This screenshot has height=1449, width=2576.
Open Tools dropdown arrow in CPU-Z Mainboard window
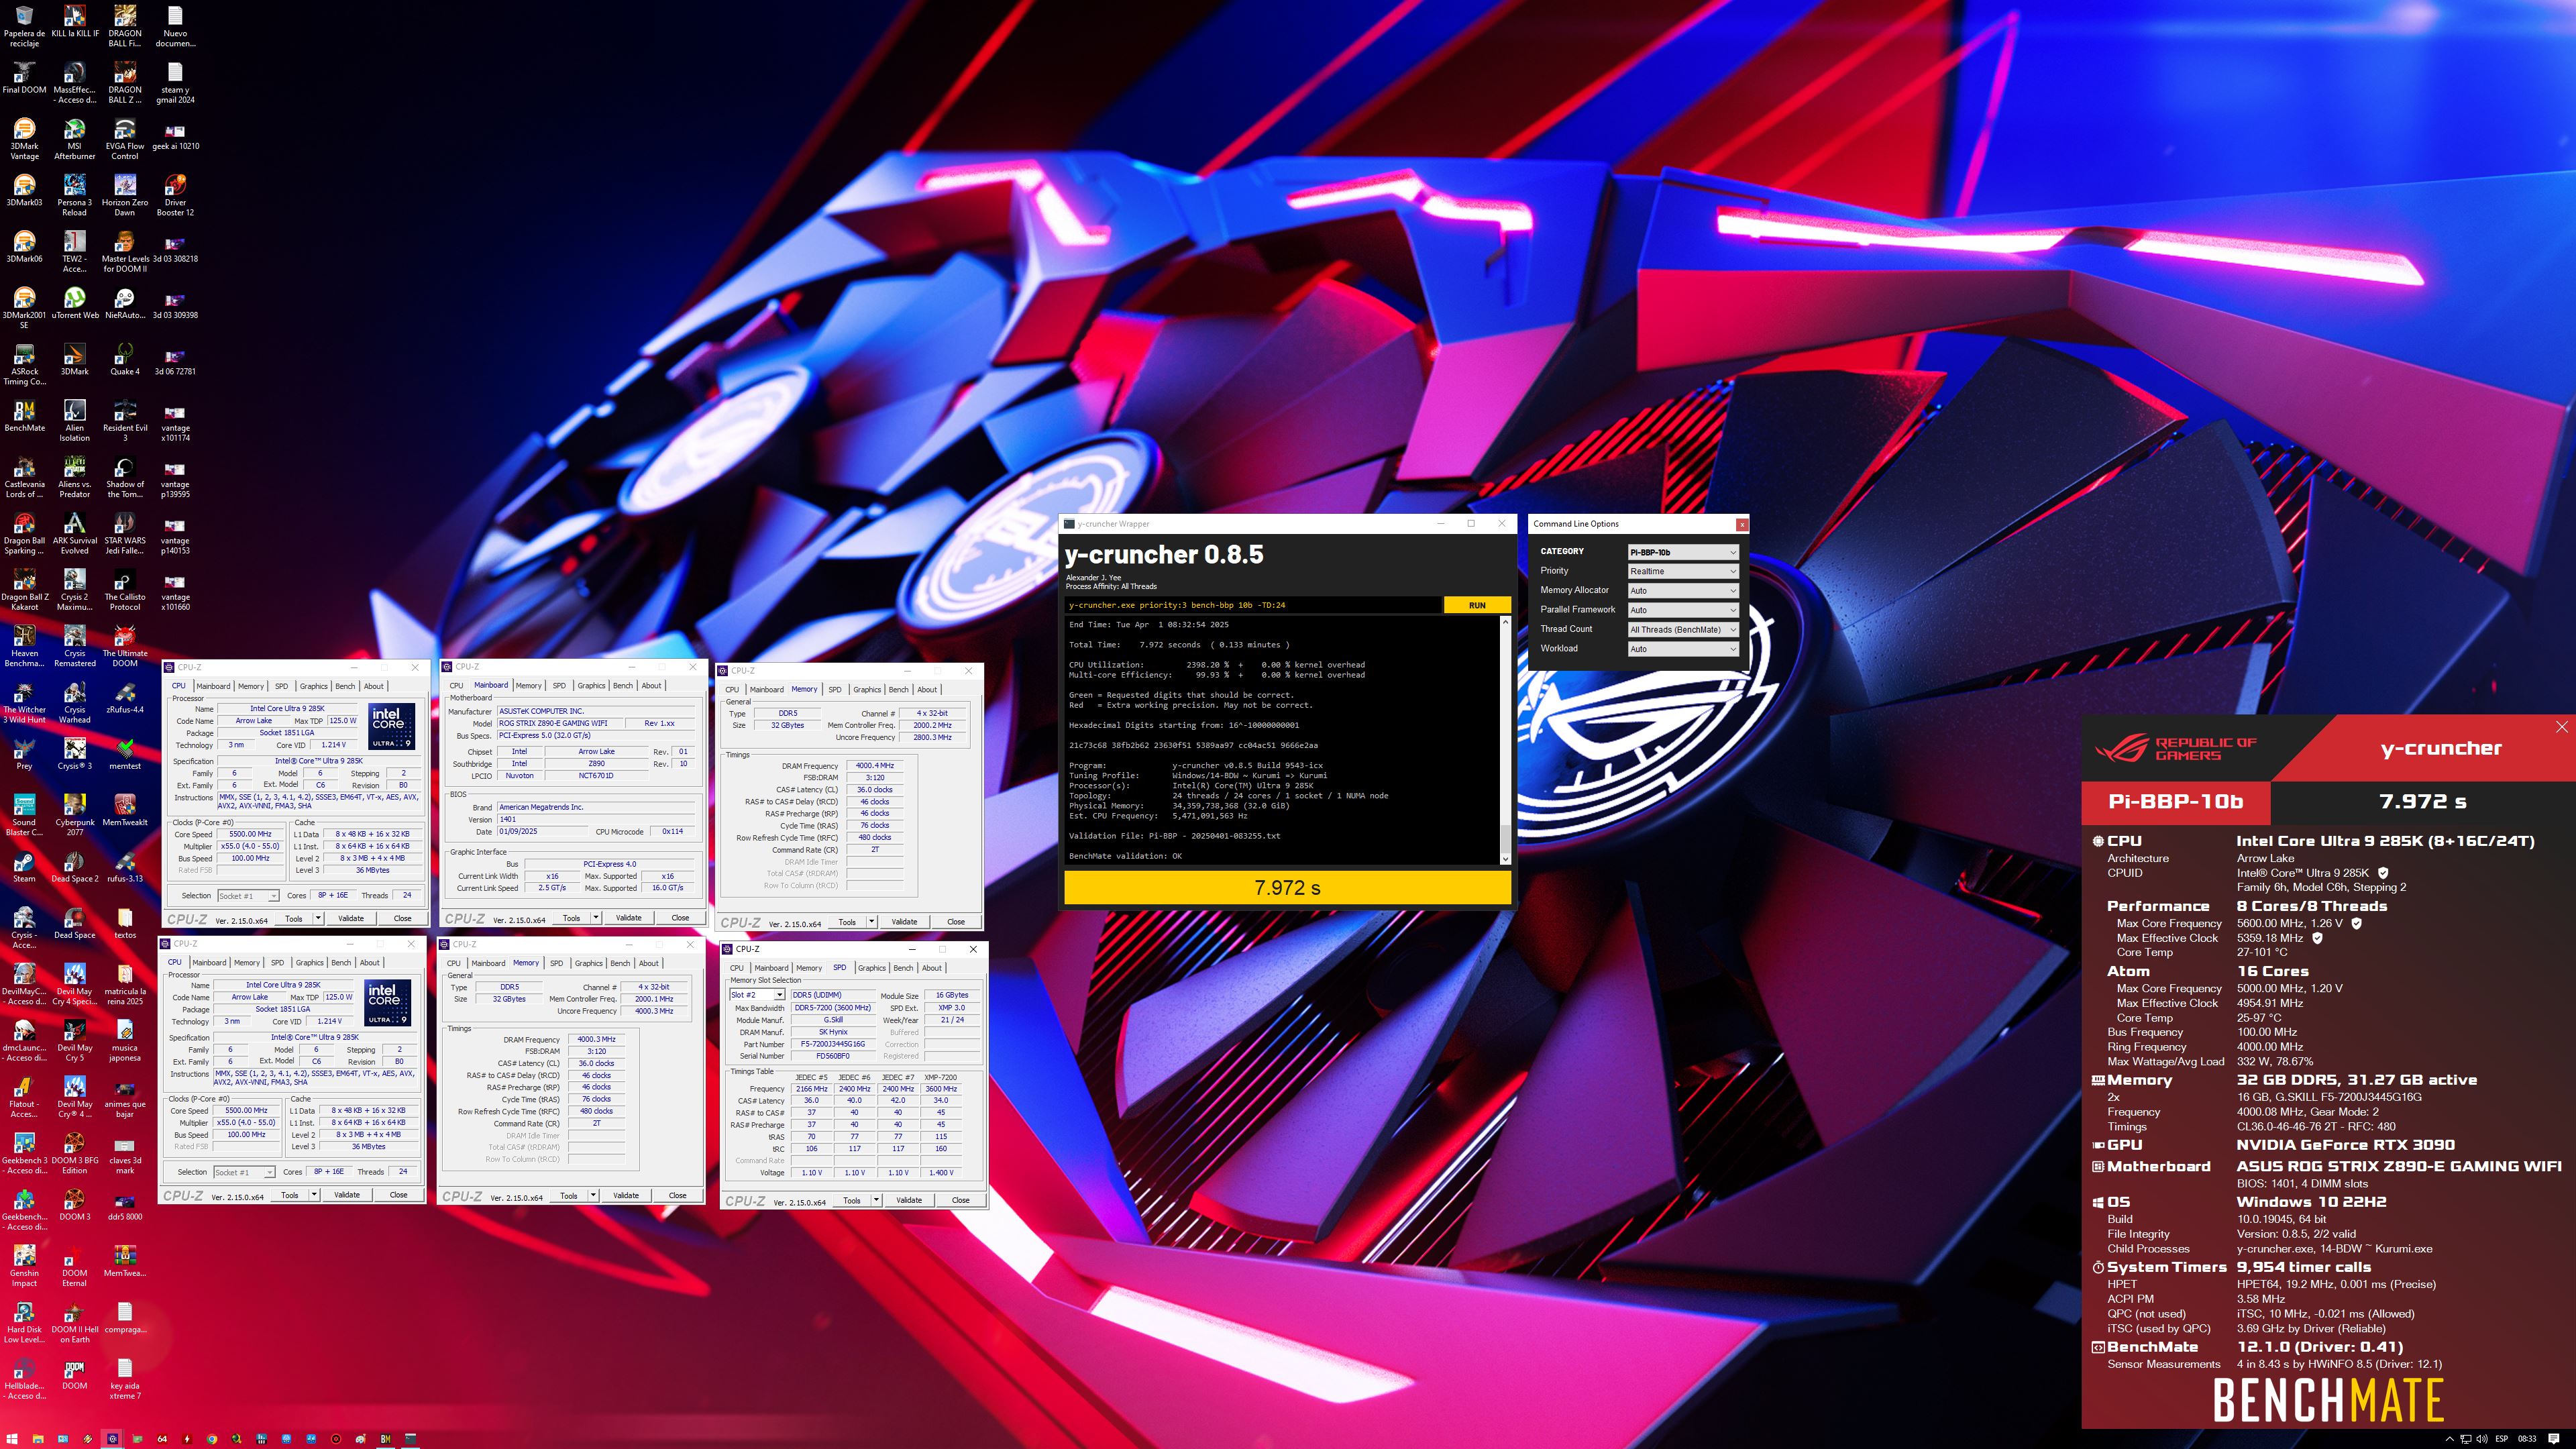596,917
